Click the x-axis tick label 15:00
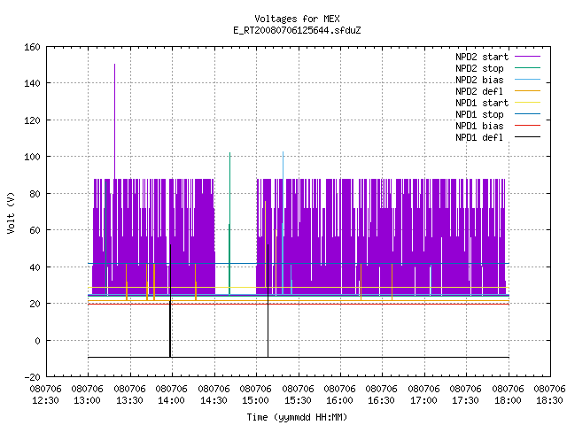Image resolution: width=567 pixels, height=425 pixels. coord(255,400)
